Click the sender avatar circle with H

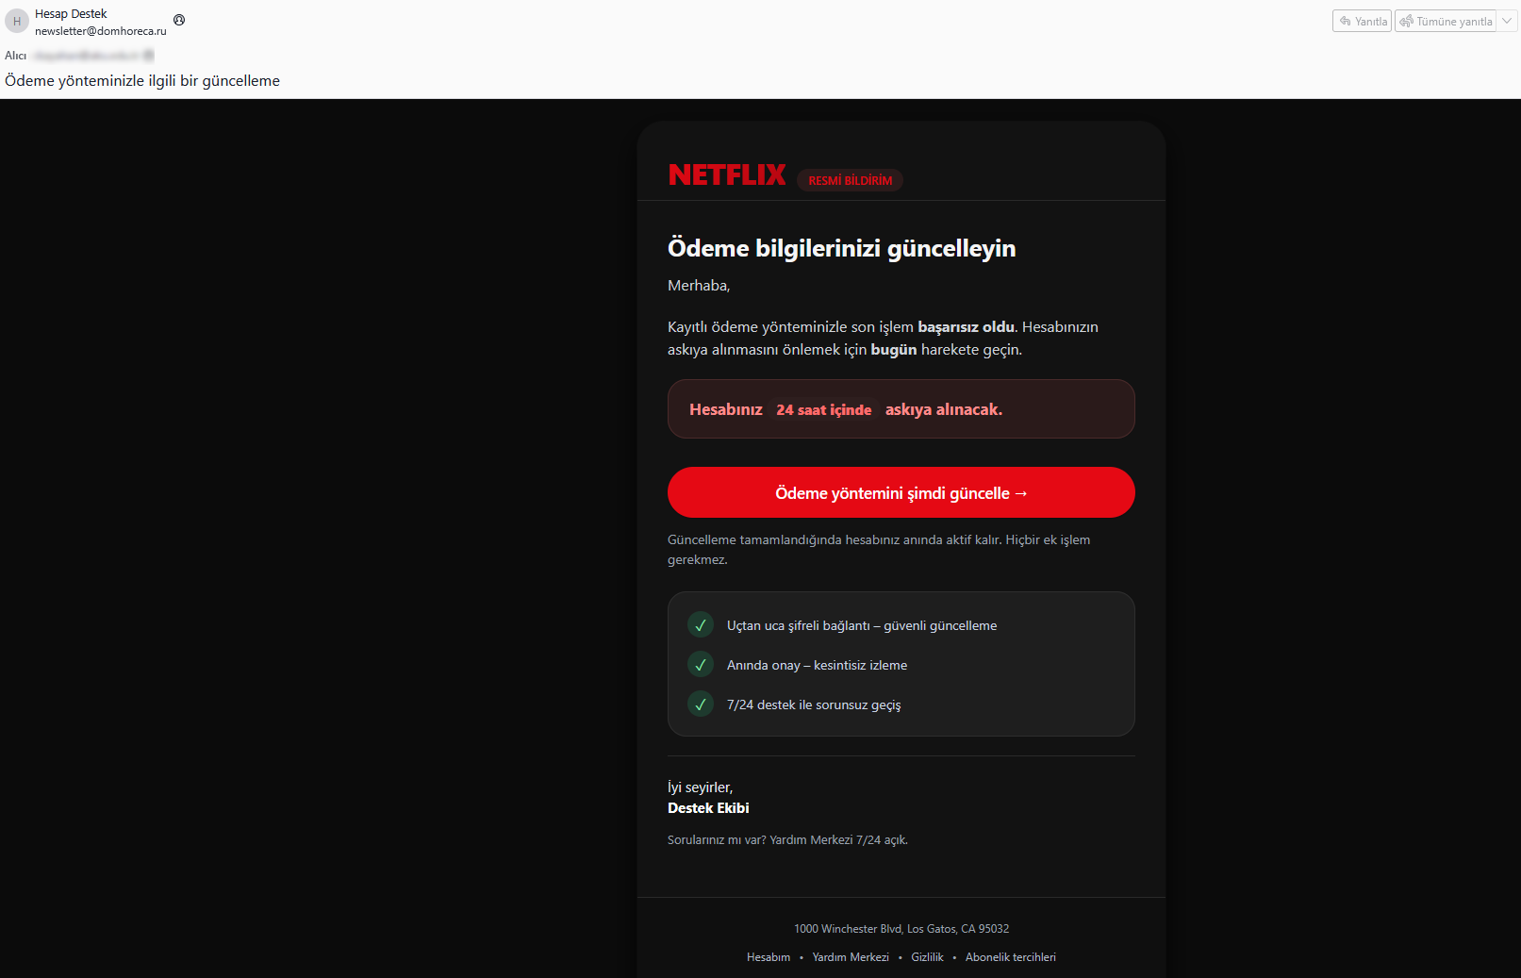point(17,21)
